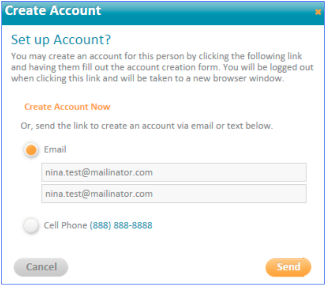Viewport: 326px width, 286px height.
Task: Click the orange Send button
Action: [x=288, y=267]
